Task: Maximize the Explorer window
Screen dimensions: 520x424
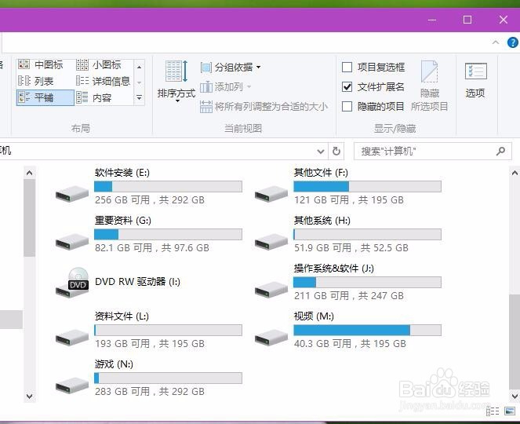Action: coord(467,20)
